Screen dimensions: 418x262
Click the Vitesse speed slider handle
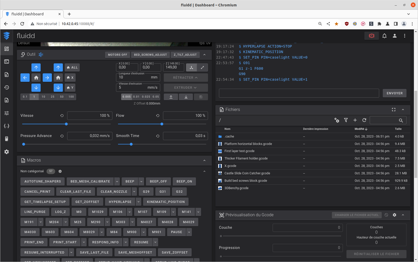[x=66, y=124]
